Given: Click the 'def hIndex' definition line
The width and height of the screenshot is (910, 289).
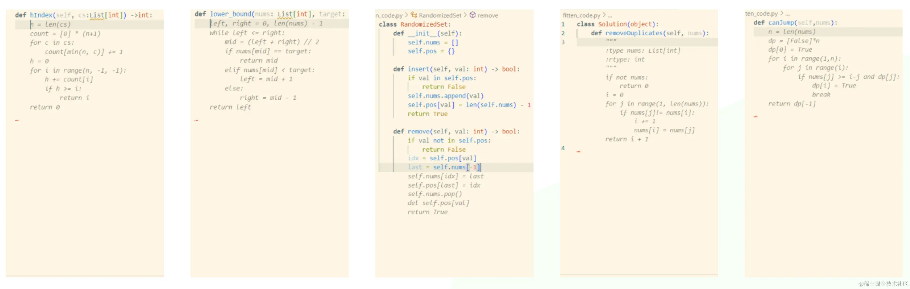Looking at the screenshot, I should click(x=84, y=15).
